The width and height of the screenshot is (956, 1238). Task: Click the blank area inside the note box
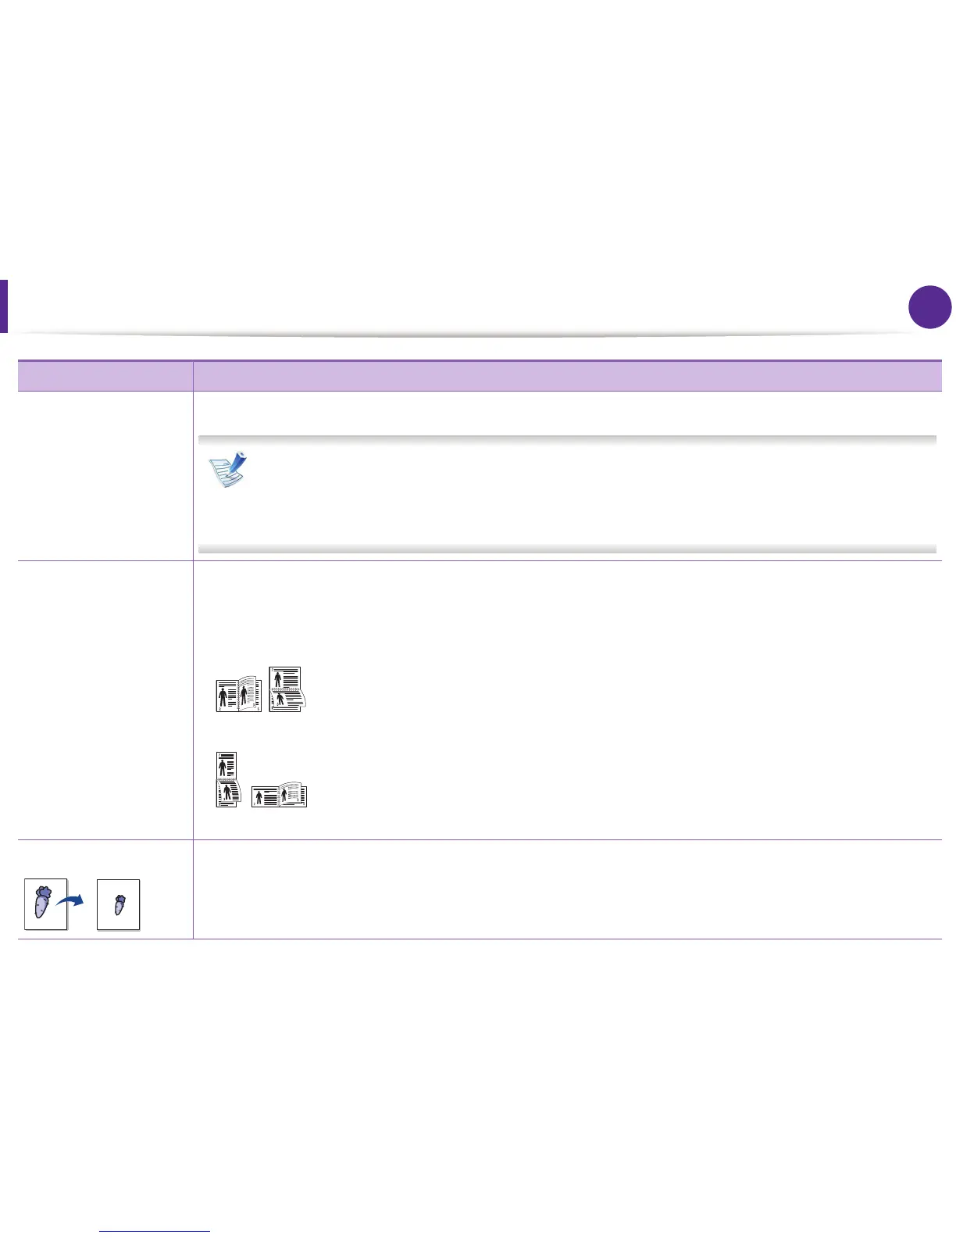pos(586,494)
